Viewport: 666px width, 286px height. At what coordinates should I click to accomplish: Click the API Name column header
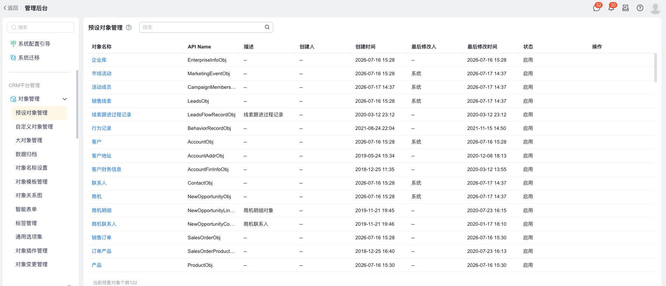click(x=199, y=47)
